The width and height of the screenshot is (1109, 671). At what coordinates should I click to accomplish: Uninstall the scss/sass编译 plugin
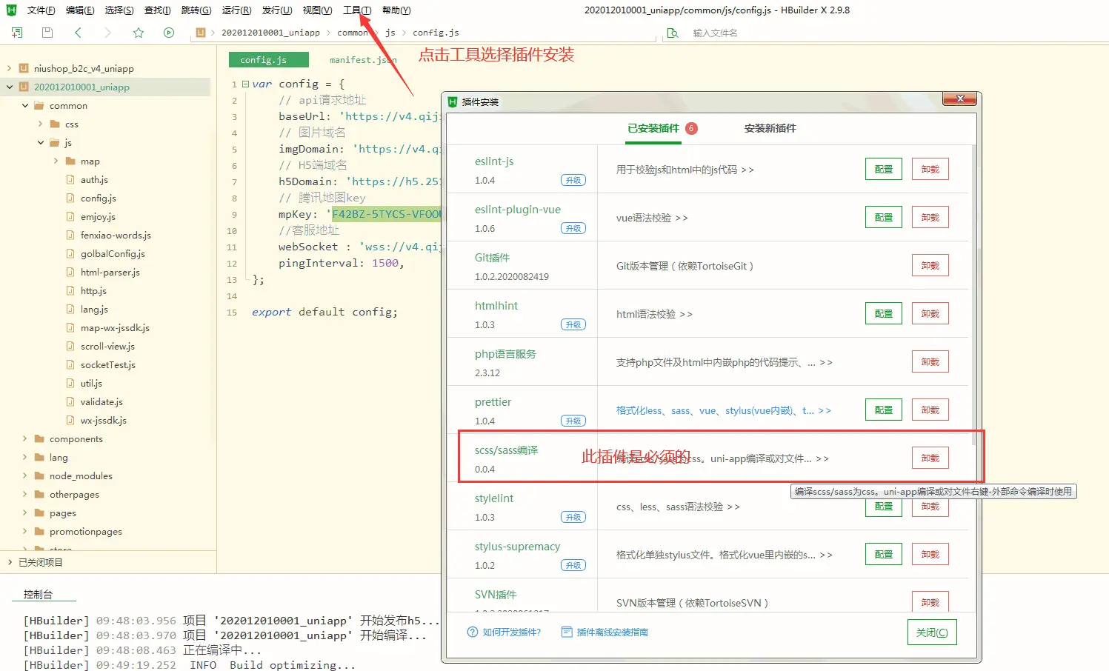(930, 458)
